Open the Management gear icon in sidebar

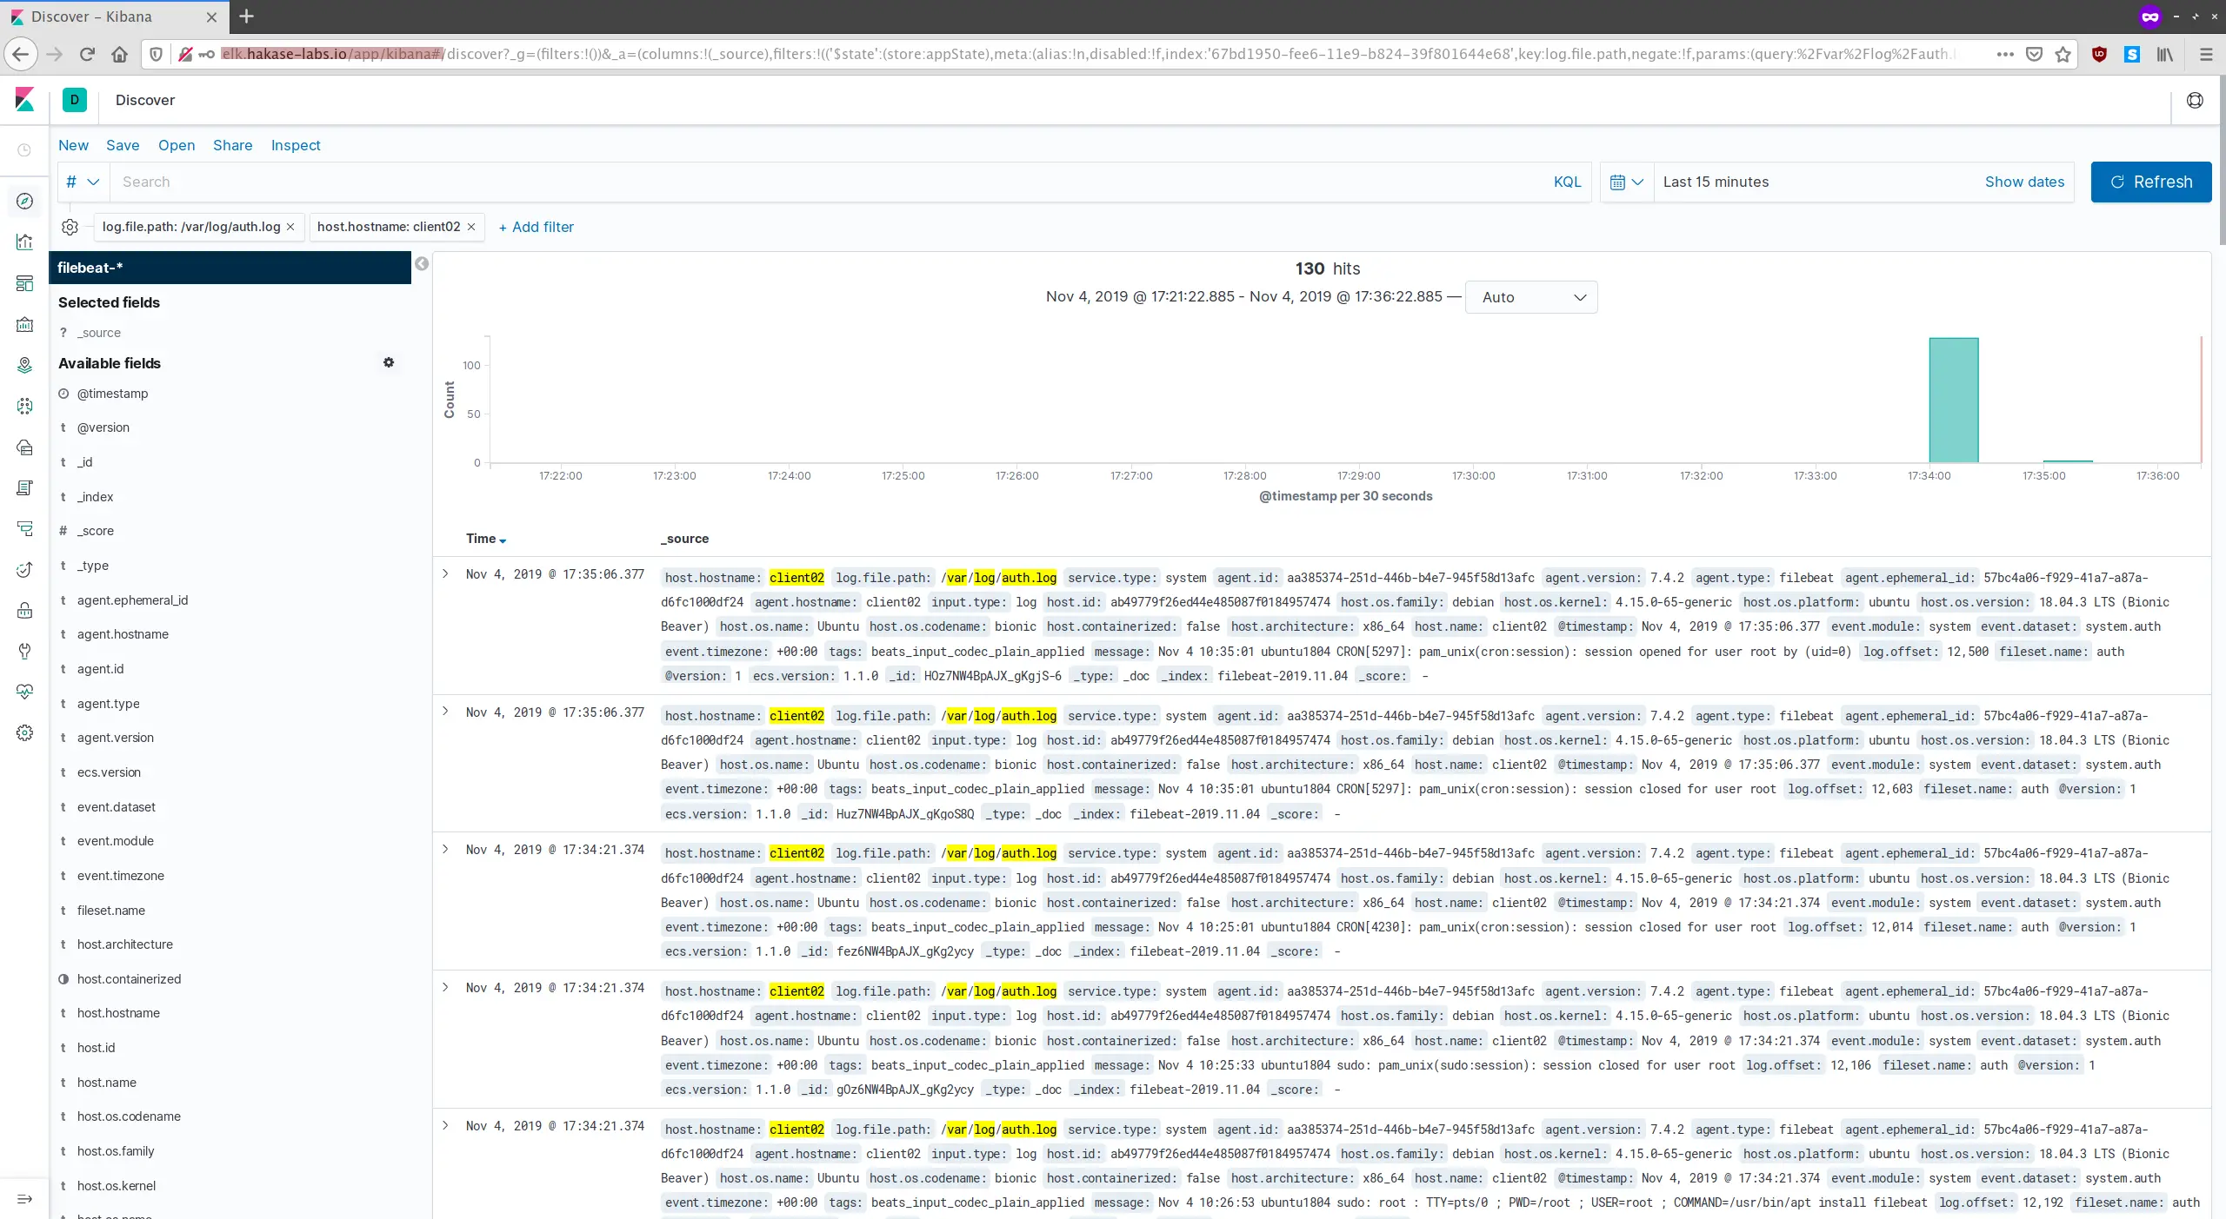[x=24, y=733]
